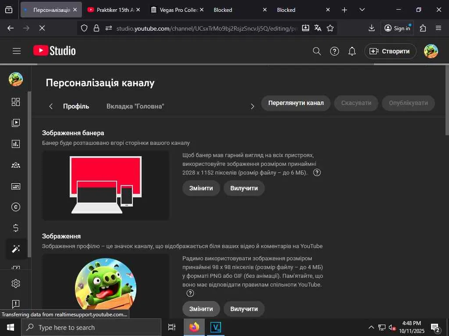Select the Персоналізація browser tab
This screenshot has width=449, height=336.
point(51,10)
